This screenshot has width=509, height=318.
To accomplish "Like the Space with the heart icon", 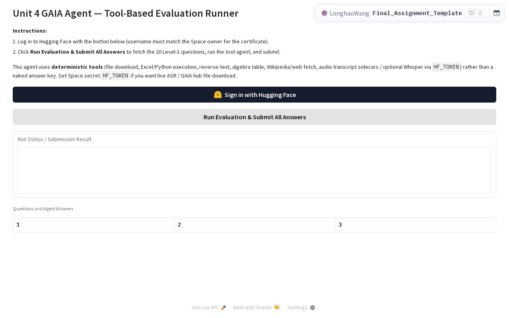I will [x=472, y=13].
